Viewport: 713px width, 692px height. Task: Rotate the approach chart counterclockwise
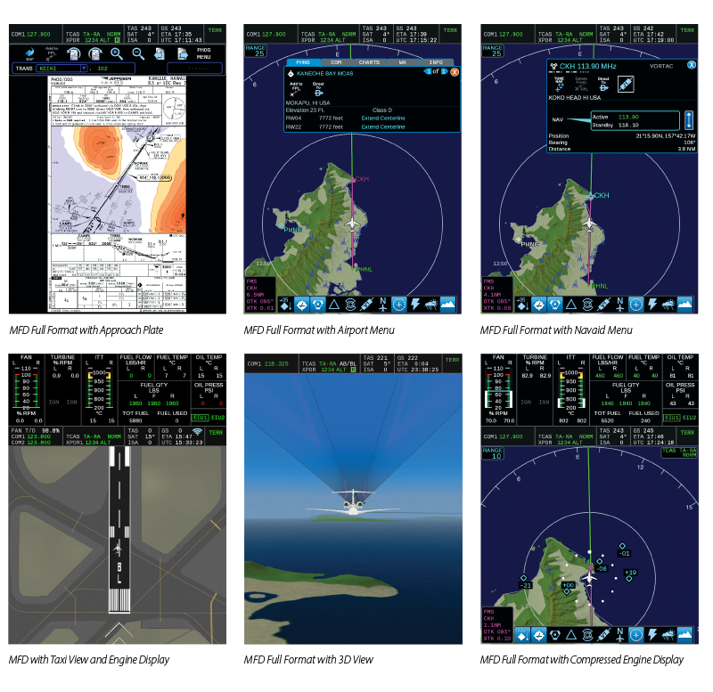73,54
